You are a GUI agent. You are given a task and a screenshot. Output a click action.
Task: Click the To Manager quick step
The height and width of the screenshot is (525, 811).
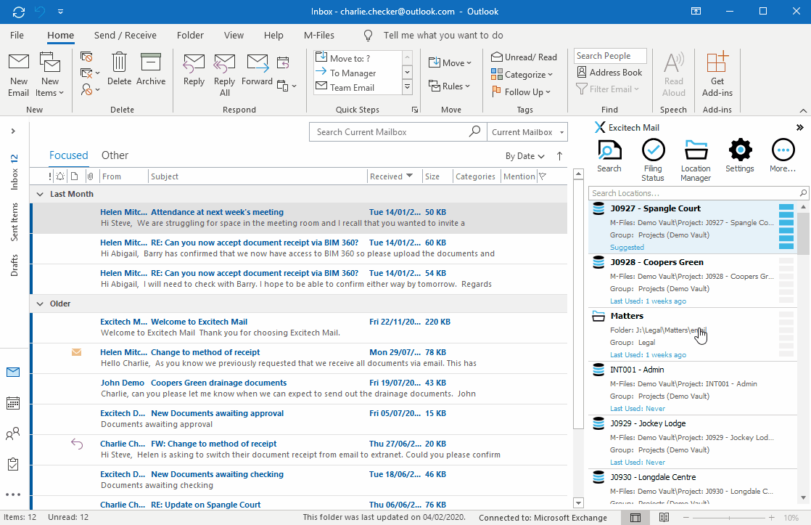pyautogui.click(x=358, y=73)
